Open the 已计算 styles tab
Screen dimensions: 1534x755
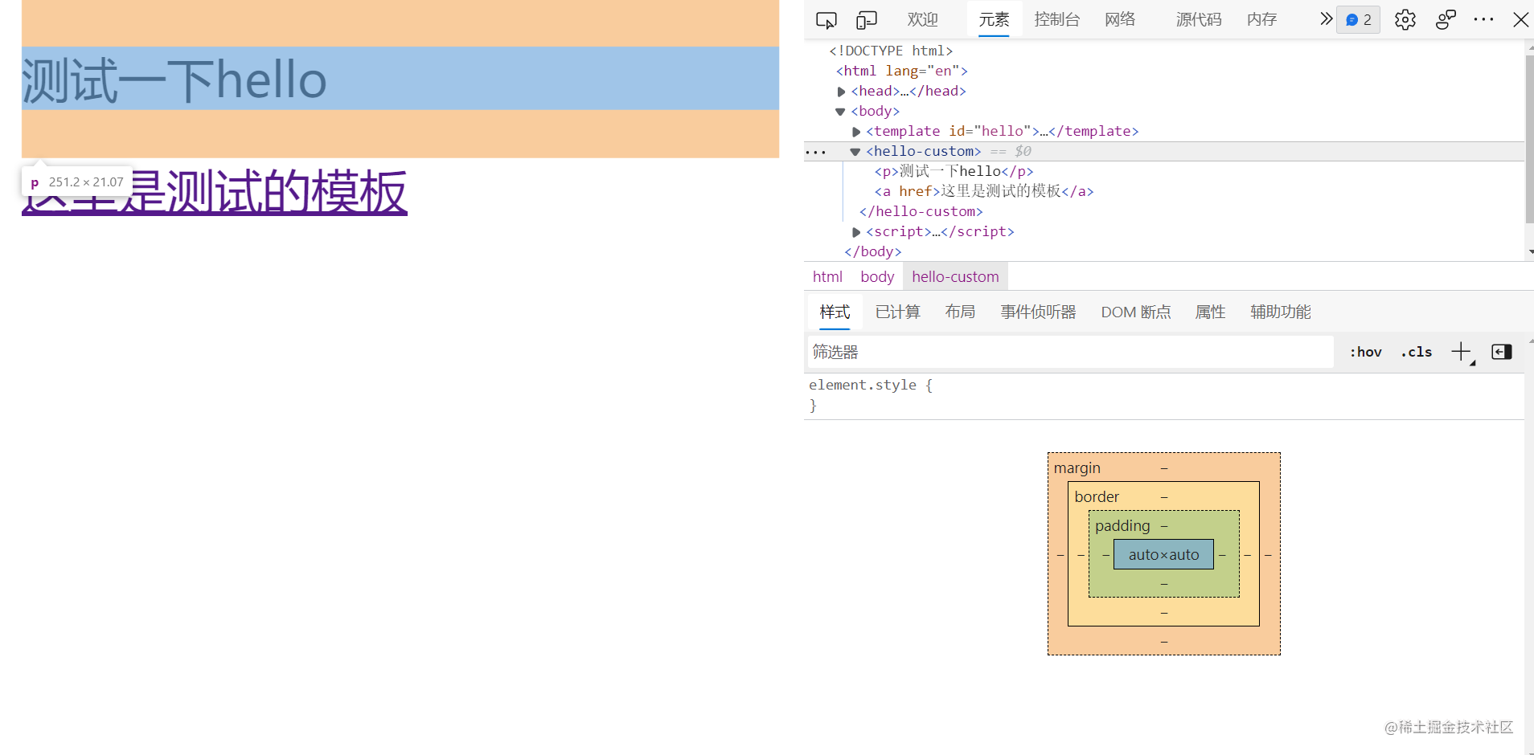pos(897,312)
